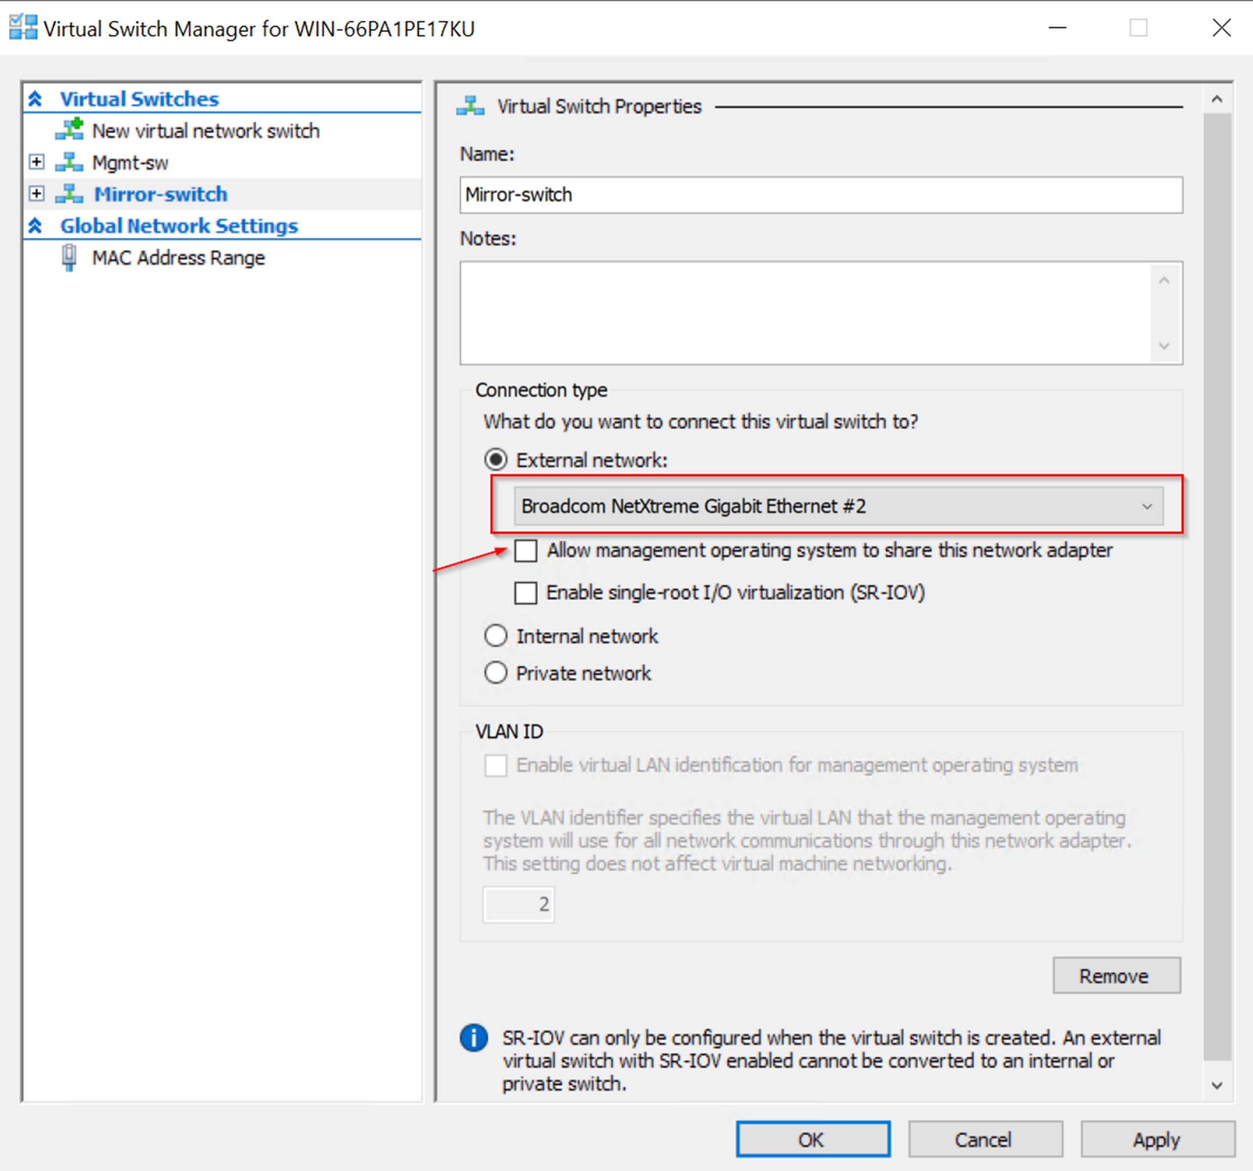Expand the Mgmt-sw tree node
1253x1171 pixels.
point(37,162)
